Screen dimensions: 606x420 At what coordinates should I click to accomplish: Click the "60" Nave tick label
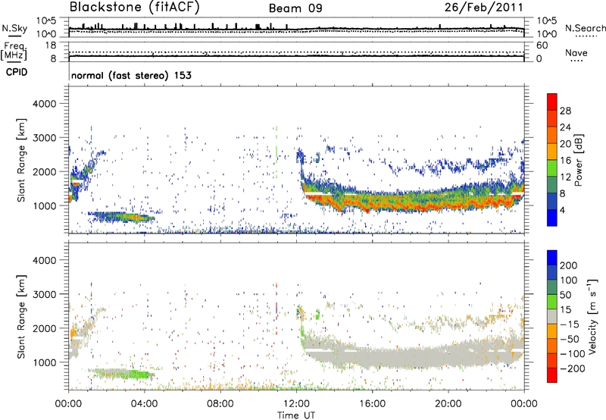(x=542, y=45)
